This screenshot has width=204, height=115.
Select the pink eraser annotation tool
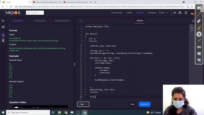(x=199, y=21)
